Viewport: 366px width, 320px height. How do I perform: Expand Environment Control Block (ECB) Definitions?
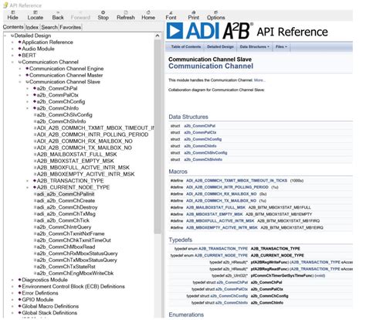click(12, 287)
